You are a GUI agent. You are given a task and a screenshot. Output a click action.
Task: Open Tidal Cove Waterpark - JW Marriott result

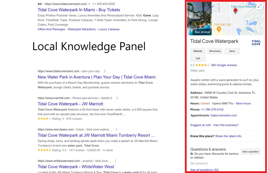70,104
